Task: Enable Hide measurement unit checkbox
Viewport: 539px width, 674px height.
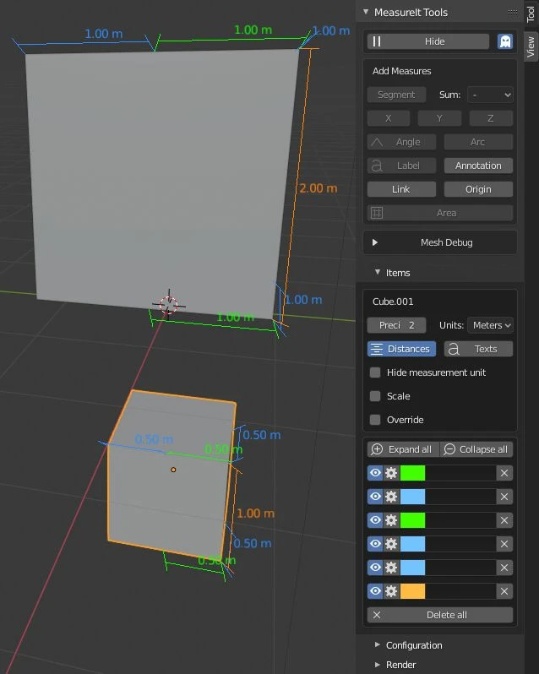Action: click(x=375, y=372)
